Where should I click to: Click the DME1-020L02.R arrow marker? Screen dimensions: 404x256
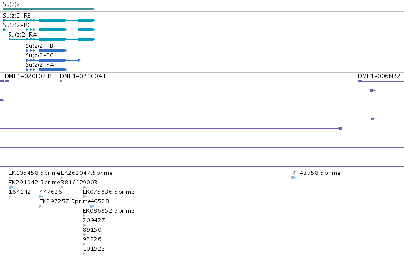(x=7, y=81)
